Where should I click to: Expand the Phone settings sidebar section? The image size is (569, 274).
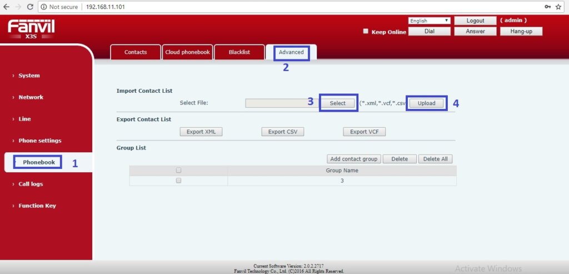pos(39,141)
